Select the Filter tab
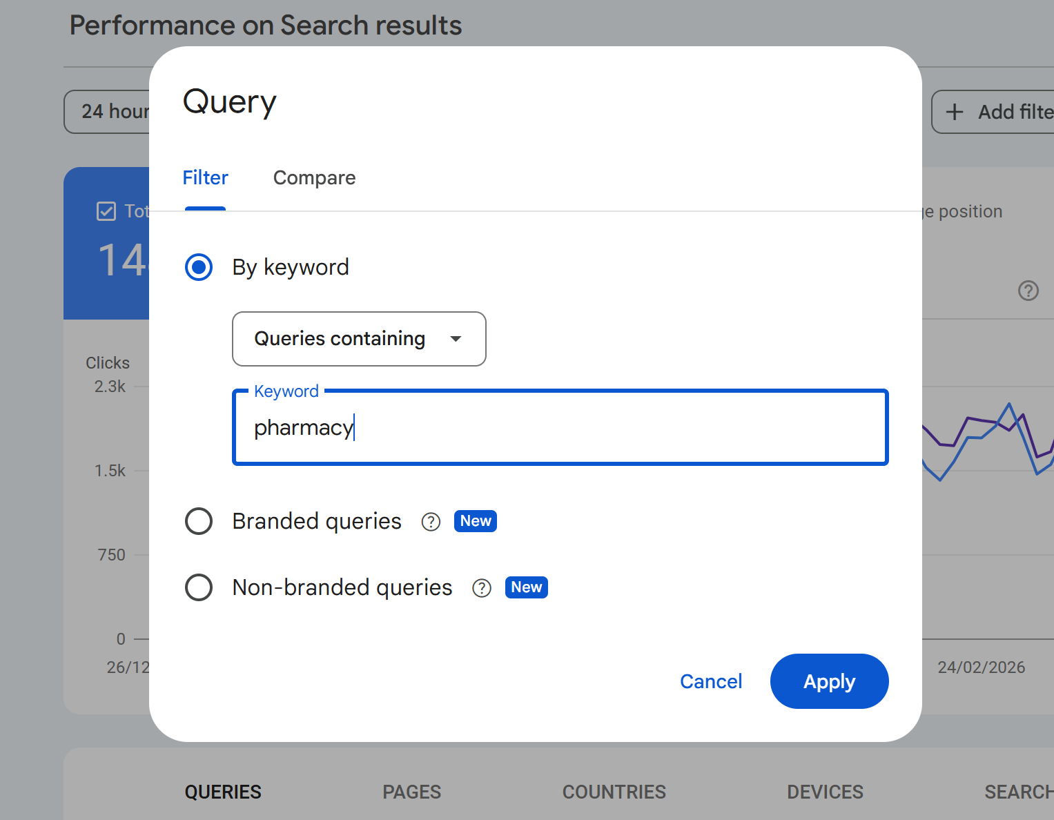This screenshot has height=820, width=1054. click(205, 178)
